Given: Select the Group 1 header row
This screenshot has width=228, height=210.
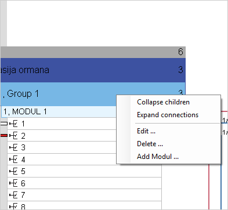Looking at the screenshot, I should (93, 94).
